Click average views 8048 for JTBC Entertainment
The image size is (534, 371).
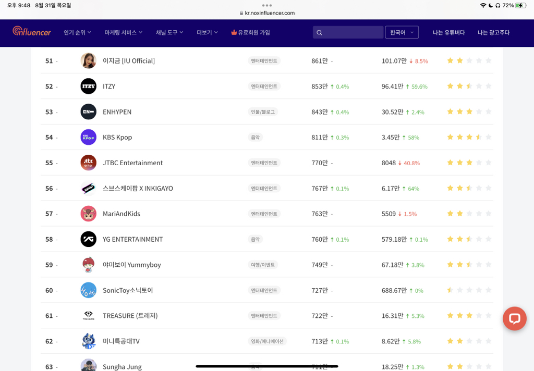pos(389,163)
